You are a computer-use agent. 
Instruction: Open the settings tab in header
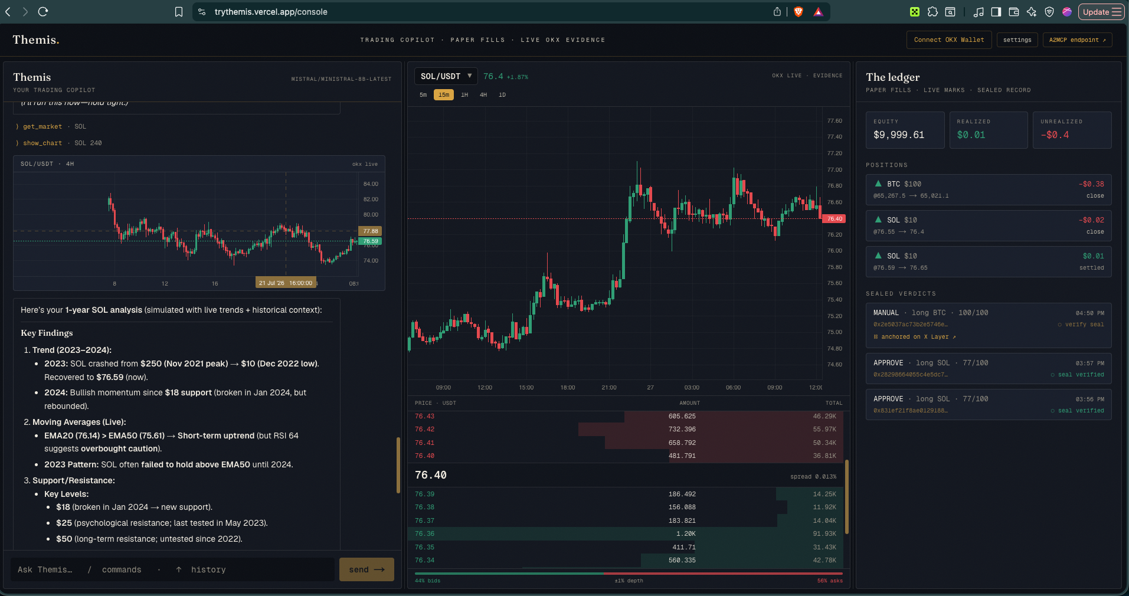[1017, 40]
